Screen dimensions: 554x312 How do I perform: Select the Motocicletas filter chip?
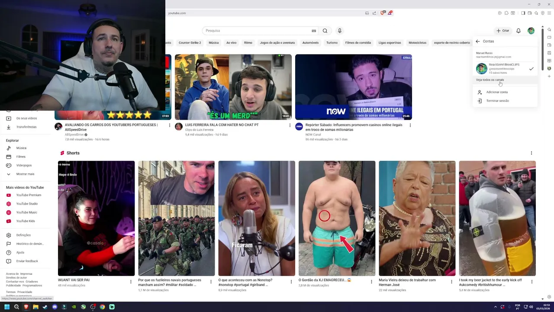point(418,43)
